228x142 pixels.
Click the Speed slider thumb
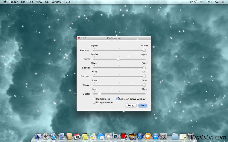click(144, 68)
